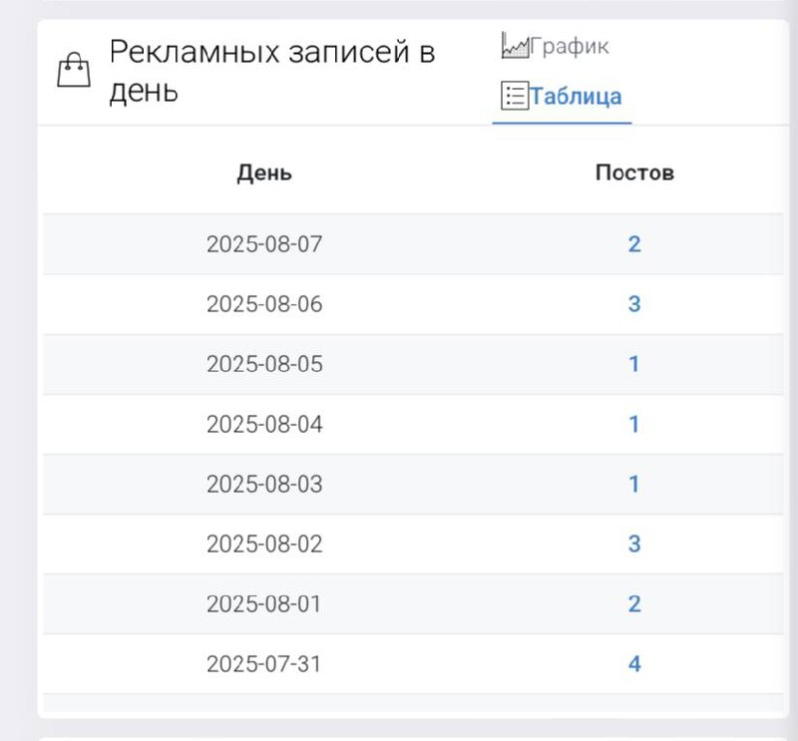The height and width of the screenshot is (741, 798).
Task: Open posts count link for 2025-08-07
Action: point(634,244)
